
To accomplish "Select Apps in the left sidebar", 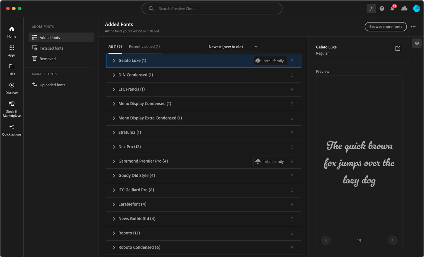I will coord(12,50).
